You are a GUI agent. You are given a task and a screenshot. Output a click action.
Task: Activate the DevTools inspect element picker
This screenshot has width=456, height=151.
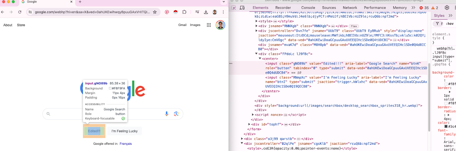click(x=234, y=8)
